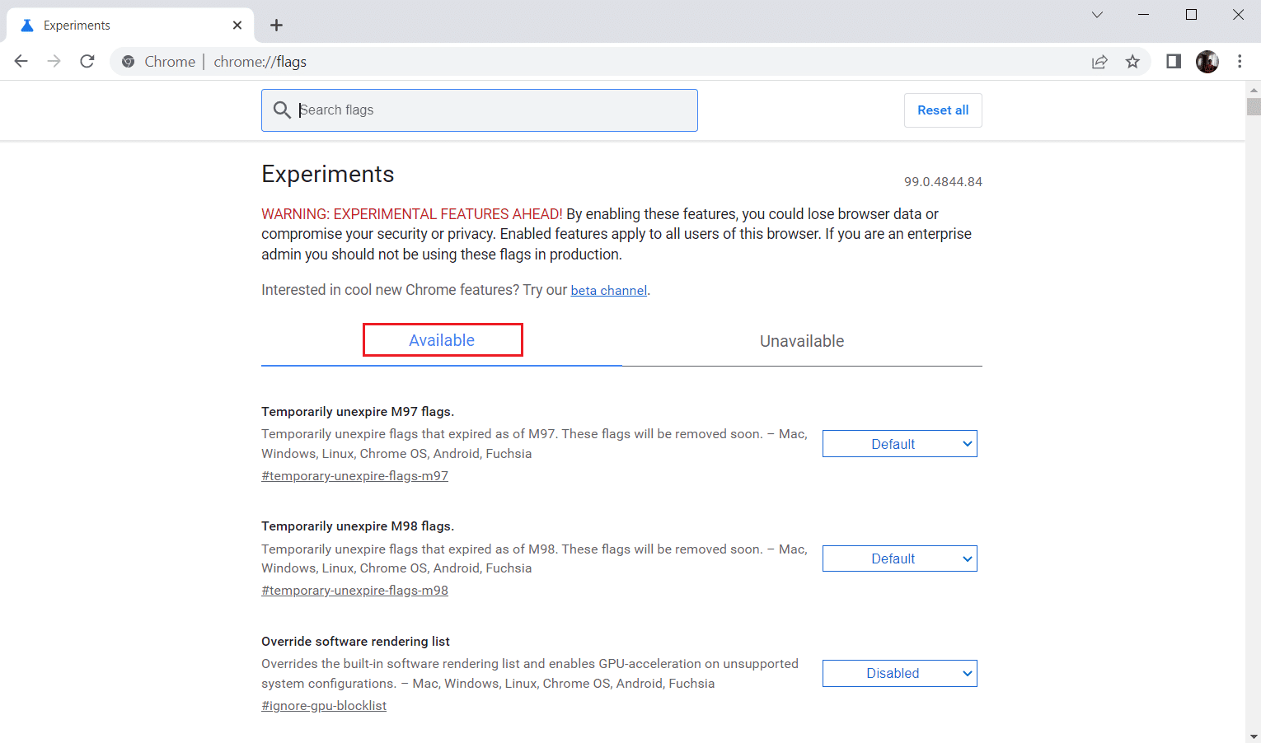Switch to the Available tab
The image size is (1261, 743).
tap(442, 340)
